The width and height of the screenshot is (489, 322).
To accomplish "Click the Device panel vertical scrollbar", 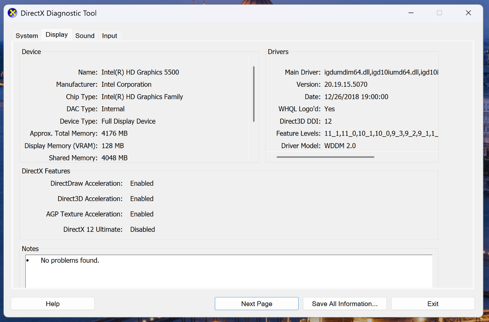I will (x=254, y=94).
